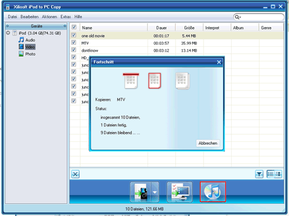The height and width of the screenshot is (216, 289).
Task: Sort by the Name column header
Action: (x=114, y=28)
